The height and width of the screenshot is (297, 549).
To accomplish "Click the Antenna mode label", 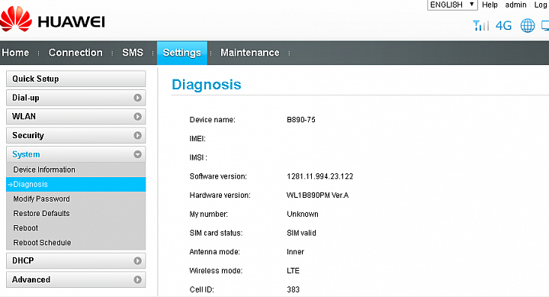I will (x=214, y=252).
